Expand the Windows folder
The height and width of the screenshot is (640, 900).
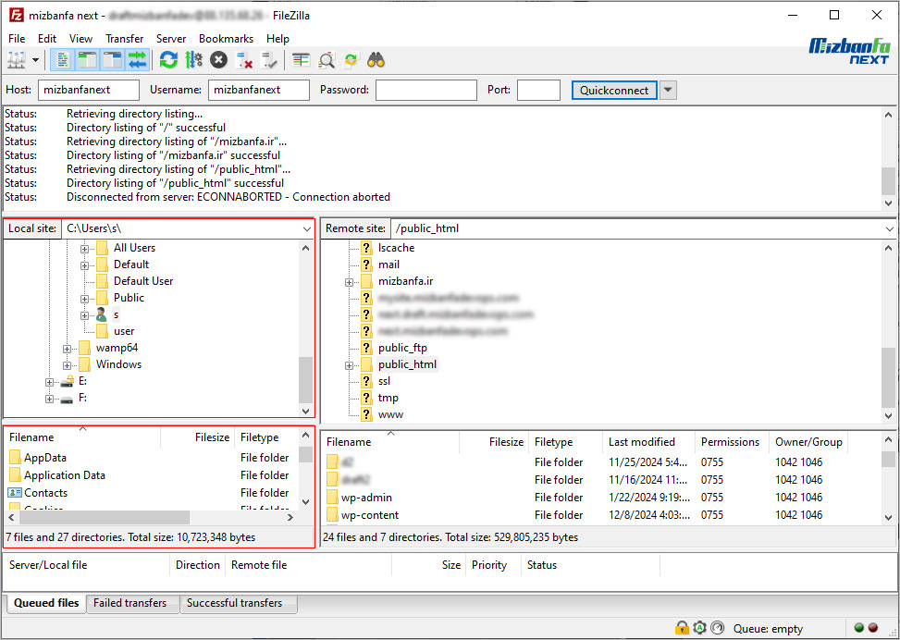tap(68, 365)
